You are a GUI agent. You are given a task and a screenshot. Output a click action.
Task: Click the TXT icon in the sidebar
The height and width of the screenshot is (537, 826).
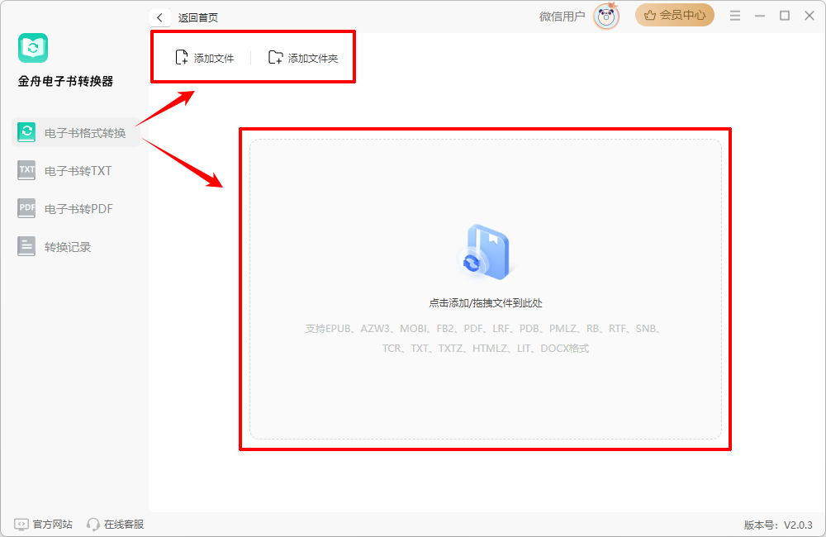[x=26, y=170]
